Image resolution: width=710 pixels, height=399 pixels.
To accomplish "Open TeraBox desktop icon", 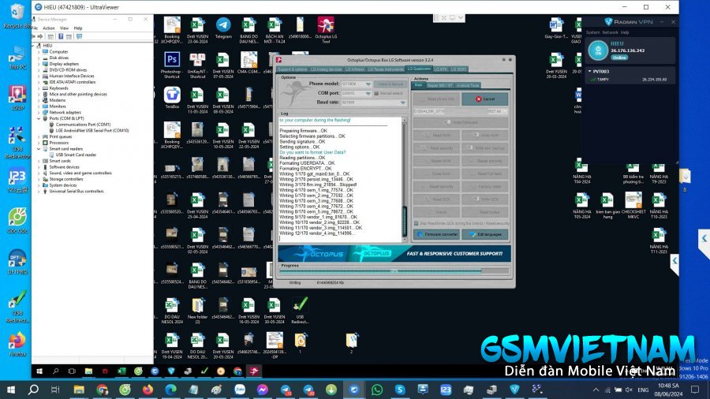I will click(172, 98).
